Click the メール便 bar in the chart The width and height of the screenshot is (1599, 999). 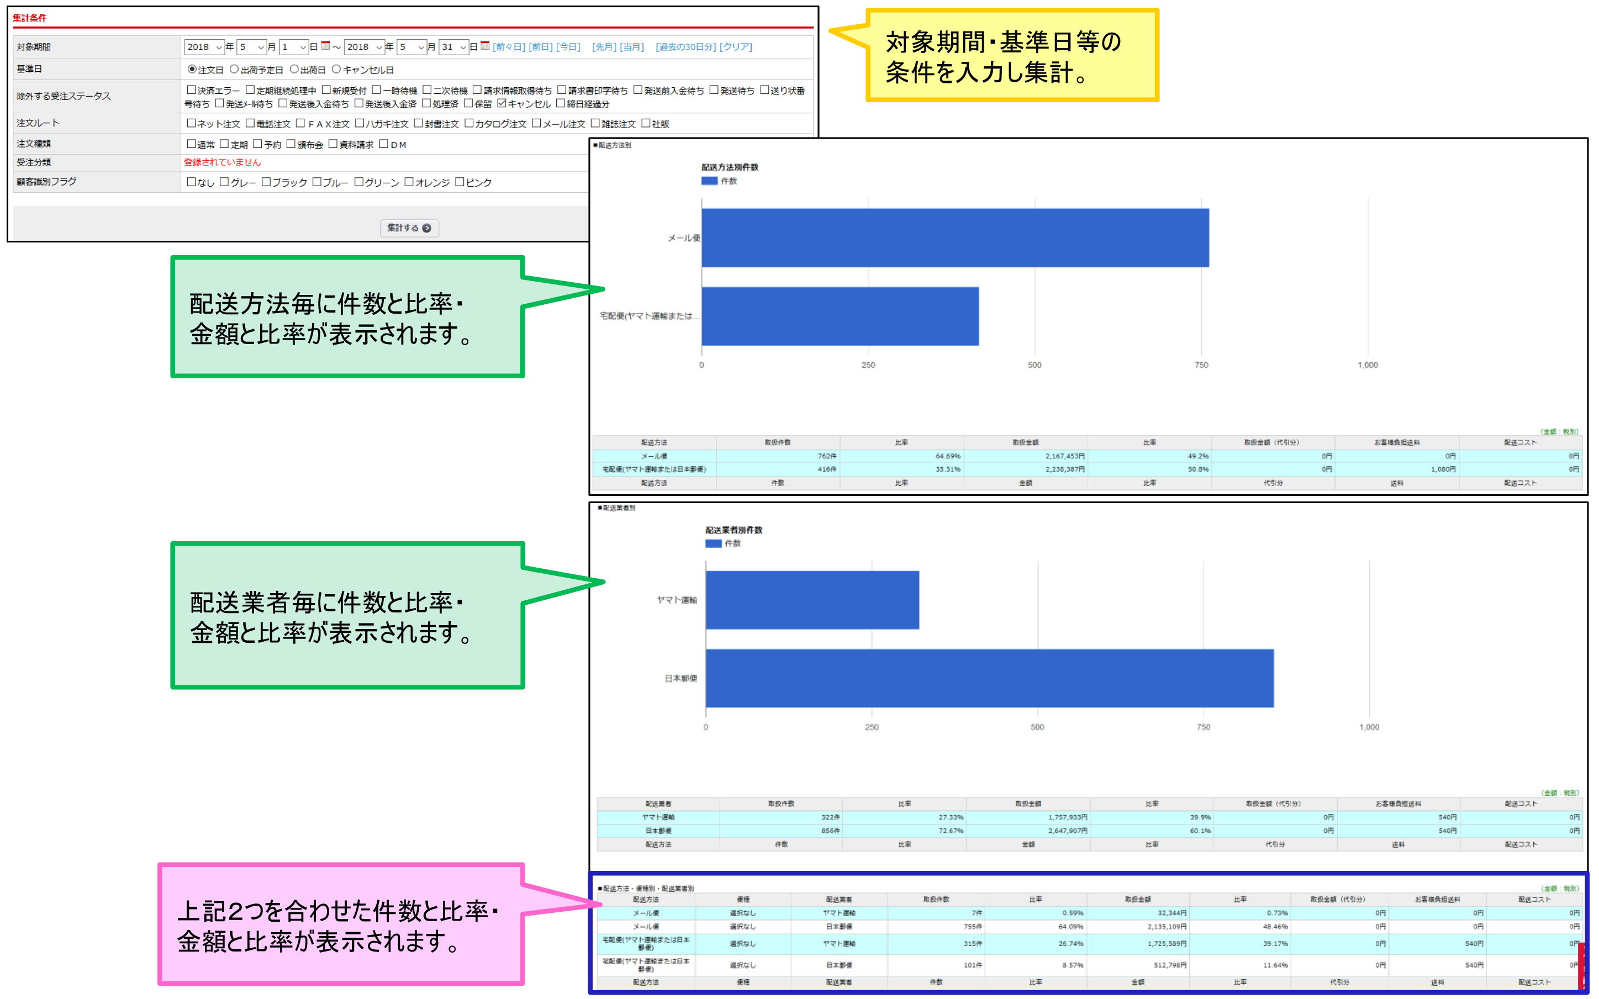click(x=955, y=238)
